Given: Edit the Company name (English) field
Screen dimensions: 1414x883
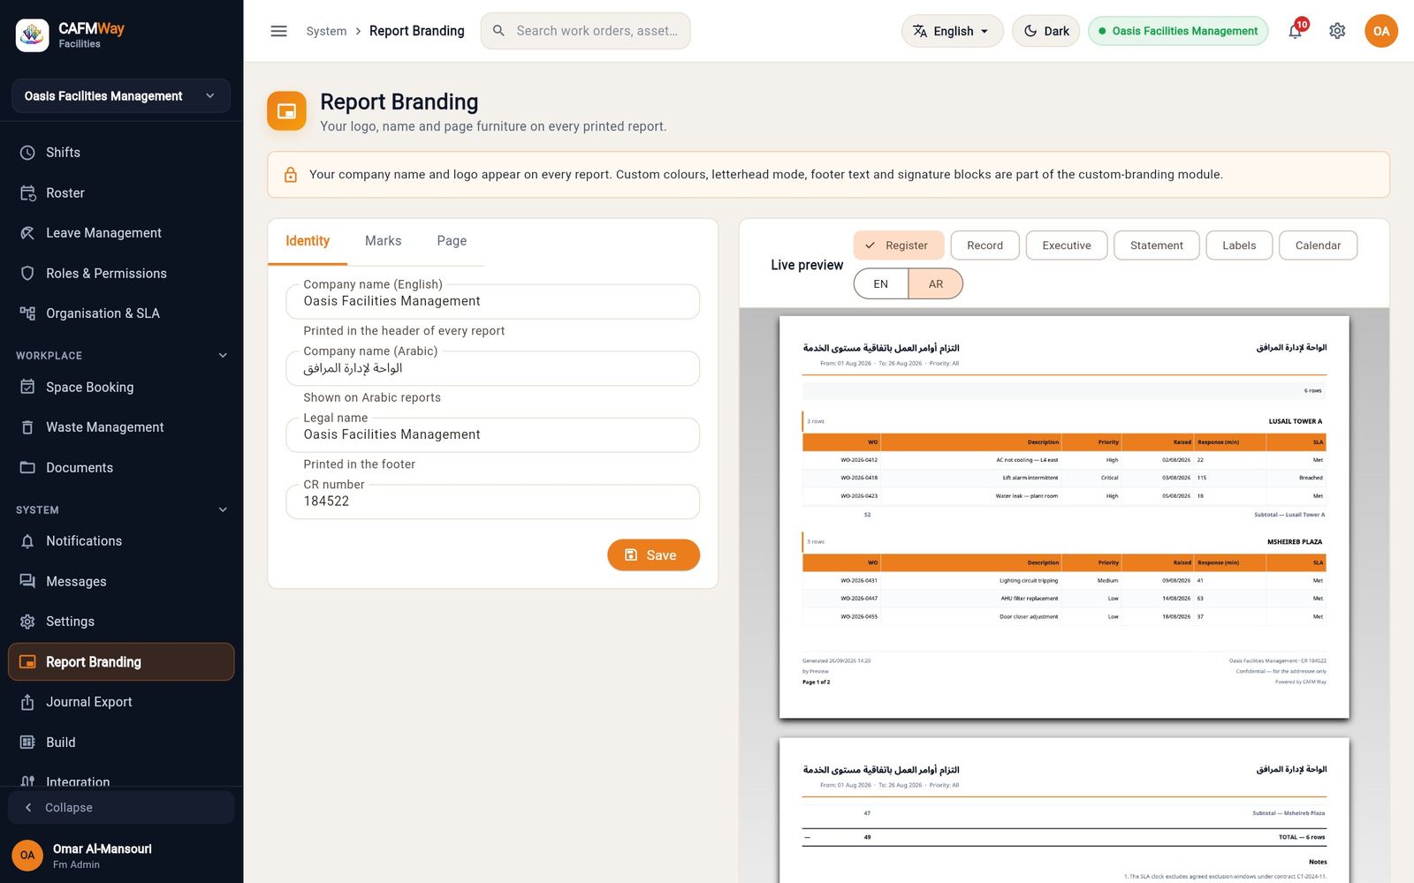Looking at the screenshot, I should (x=492, y=301).
